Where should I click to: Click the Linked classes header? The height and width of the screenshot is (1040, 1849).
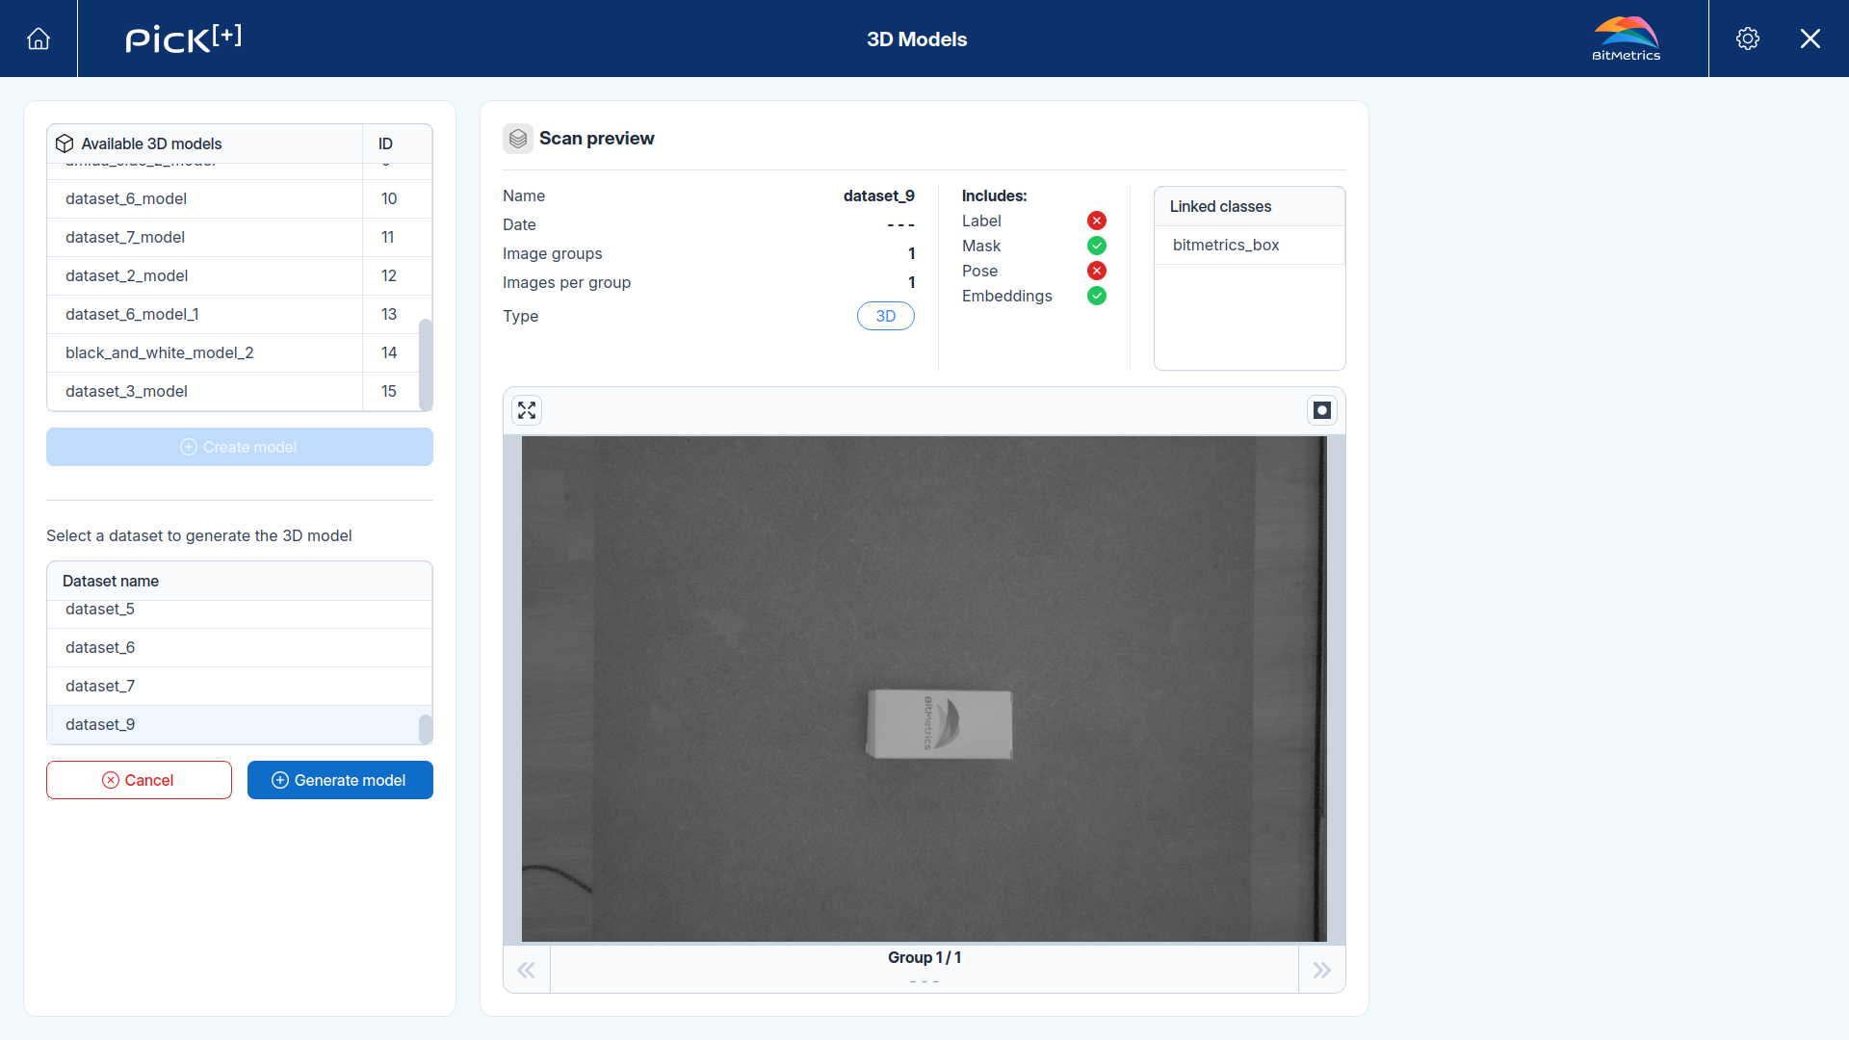pyautogui.click(x=1249, y=206)
